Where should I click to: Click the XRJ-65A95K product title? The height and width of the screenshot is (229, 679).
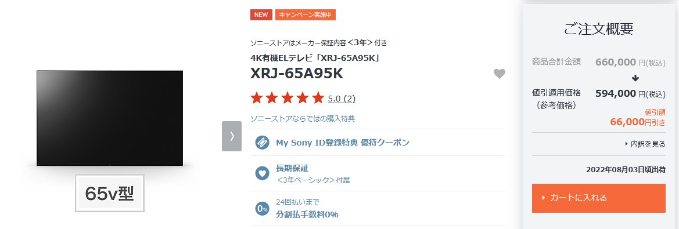[297, 74]
